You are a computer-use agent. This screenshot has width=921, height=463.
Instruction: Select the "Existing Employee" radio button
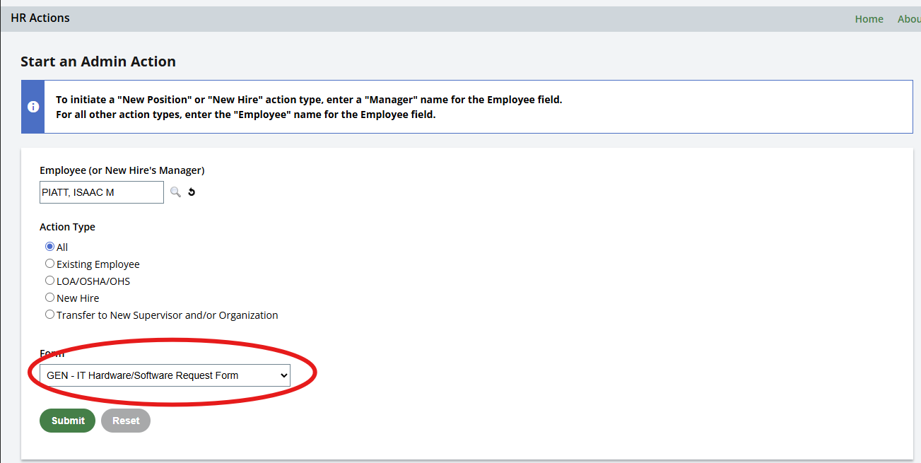(49, 264)
